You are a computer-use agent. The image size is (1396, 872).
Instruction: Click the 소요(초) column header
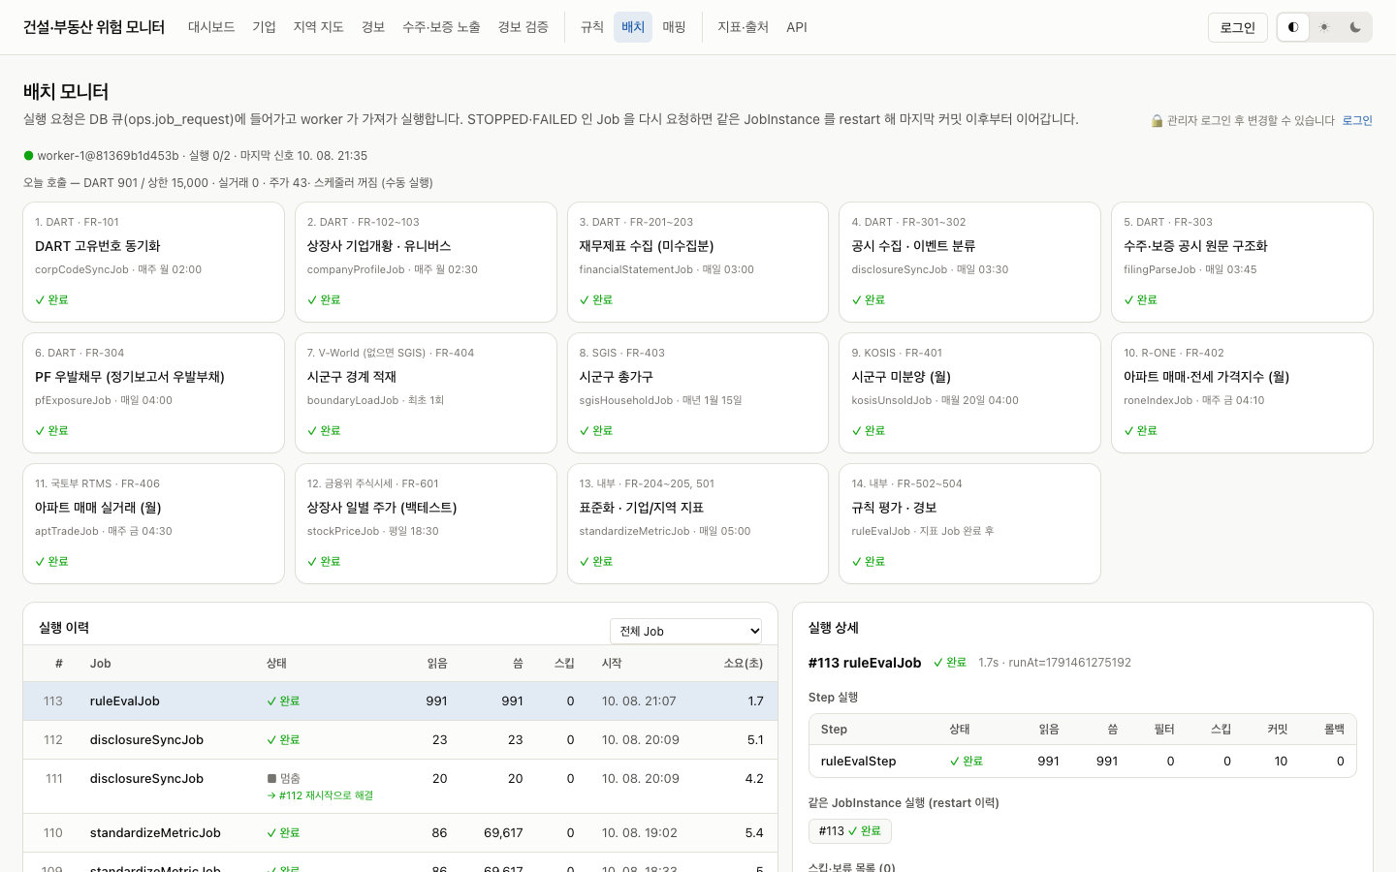744,664
